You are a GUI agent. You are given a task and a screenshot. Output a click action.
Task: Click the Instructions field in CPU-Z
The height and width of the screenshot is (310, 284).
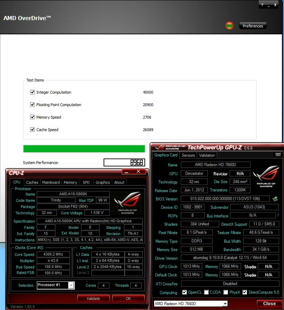90,240
